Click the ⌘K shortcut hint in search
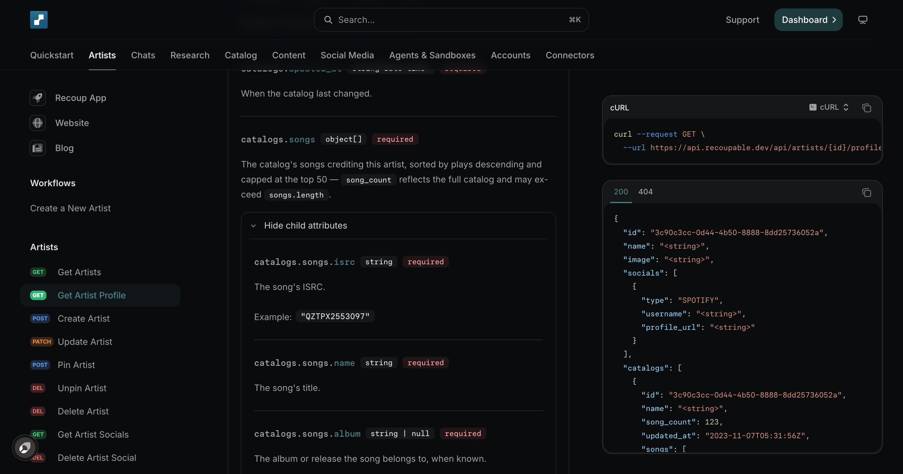The height and width of the screenshot is (474, 903). tap(574, 20)
